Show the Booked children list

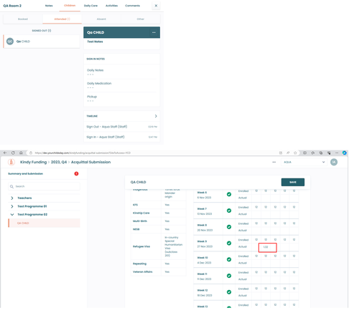[x=23, y=19]
